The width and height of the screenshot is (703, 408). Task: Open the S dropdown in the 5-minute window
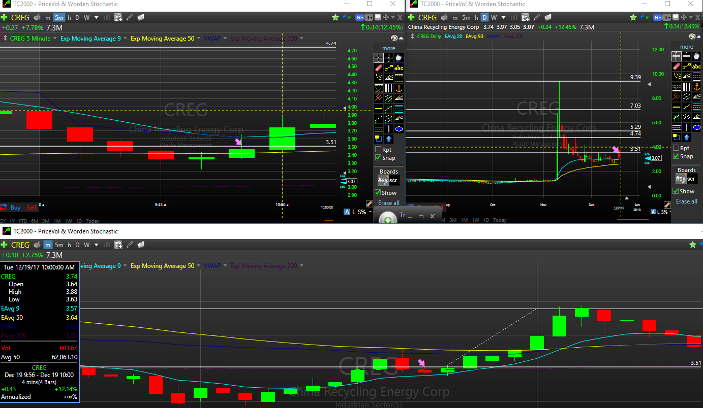click(x=360, y=17)
